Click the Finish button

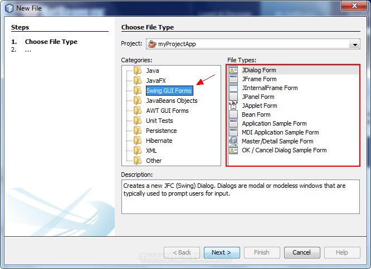[262, 252]
